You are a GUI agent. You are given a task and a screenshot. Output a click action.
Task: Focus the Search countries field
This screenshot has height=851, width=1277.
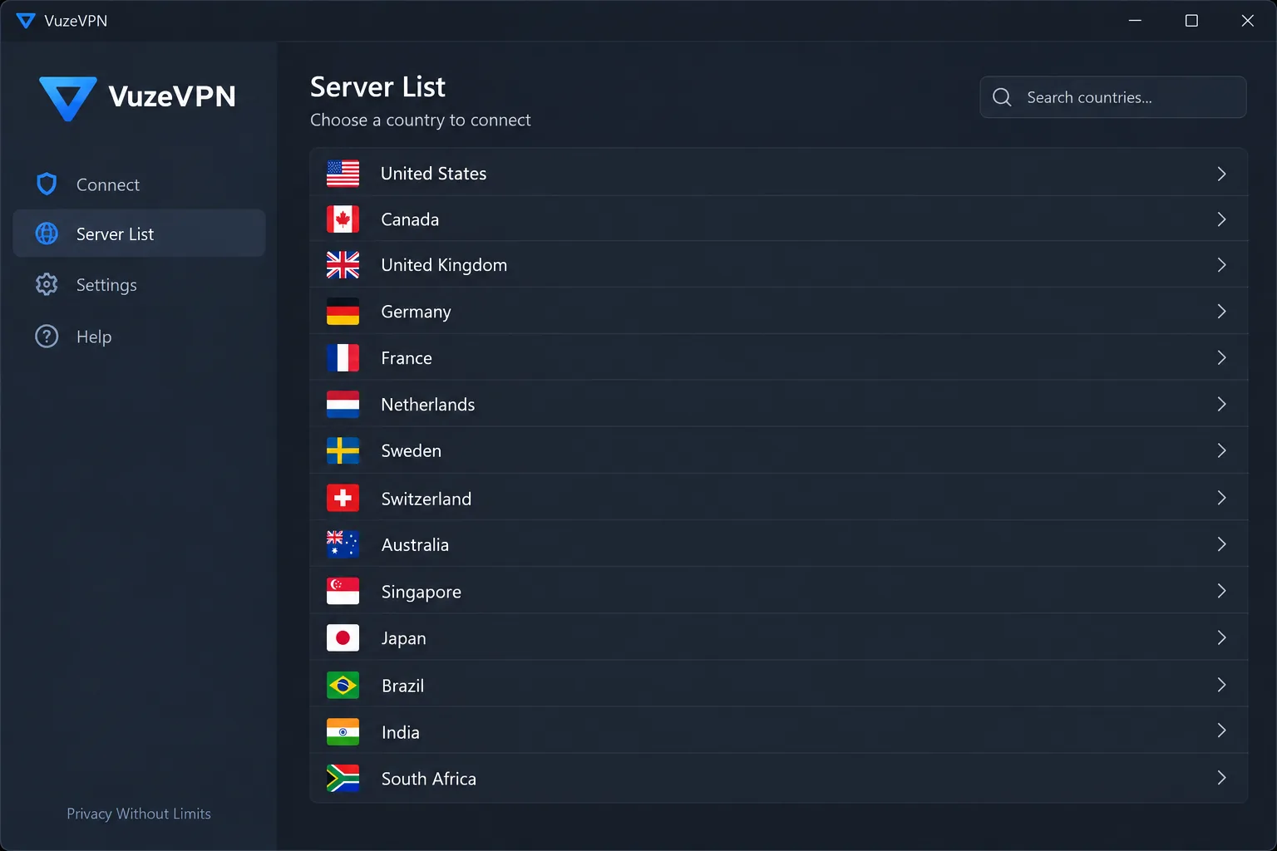pyautogui.click(x=1112, y=97)
